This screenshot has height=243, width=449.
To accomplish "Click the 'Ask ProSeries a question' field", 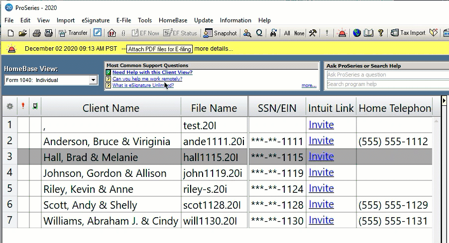I will [x=388, y=75].
